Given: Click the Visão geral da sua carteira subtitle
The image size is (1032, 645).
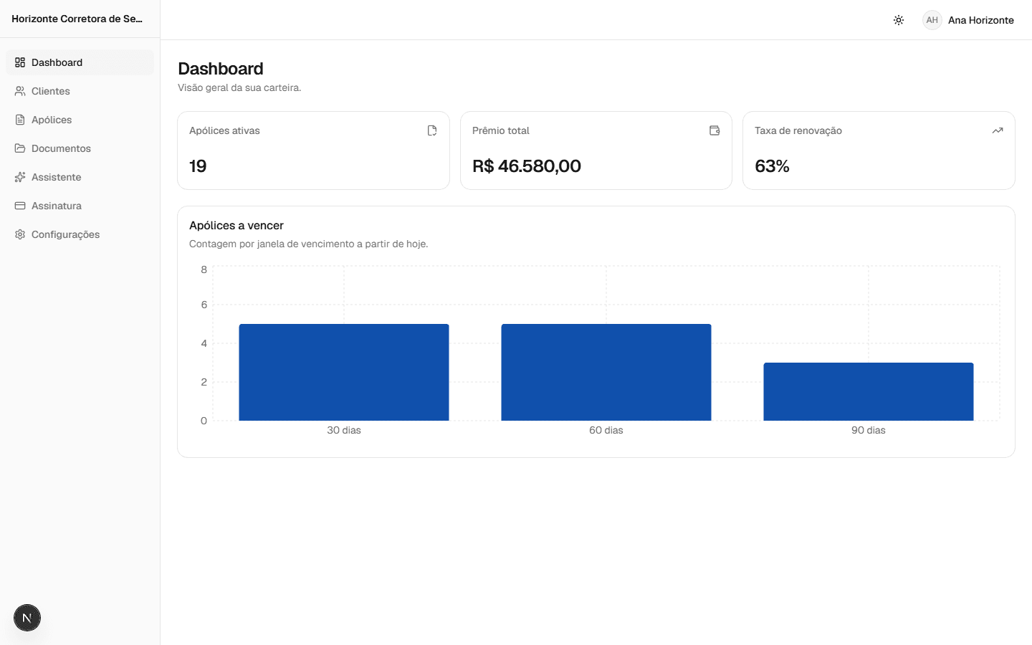Looking at the screenshot, I should 239,87.
